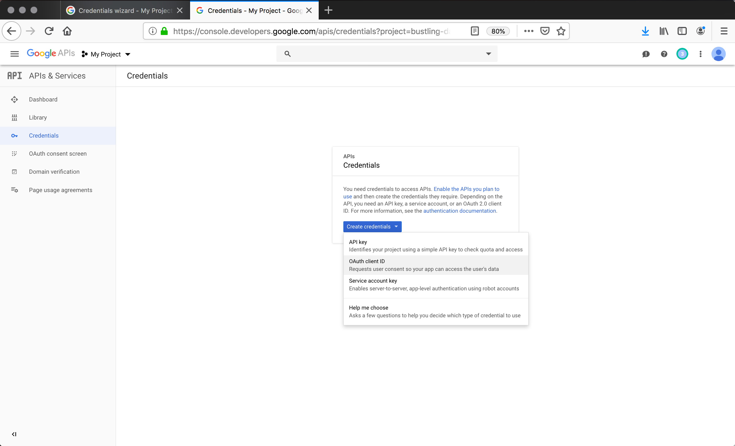Open the Firefox library icon

[x=664, y=31]
